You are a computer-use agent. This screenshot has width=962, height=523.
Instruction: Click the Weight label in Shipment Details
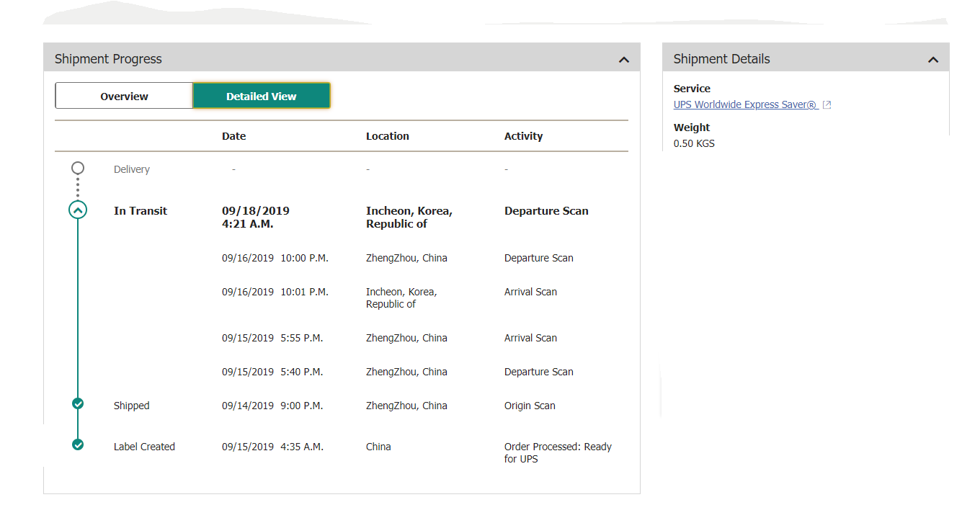coord(692,128)
